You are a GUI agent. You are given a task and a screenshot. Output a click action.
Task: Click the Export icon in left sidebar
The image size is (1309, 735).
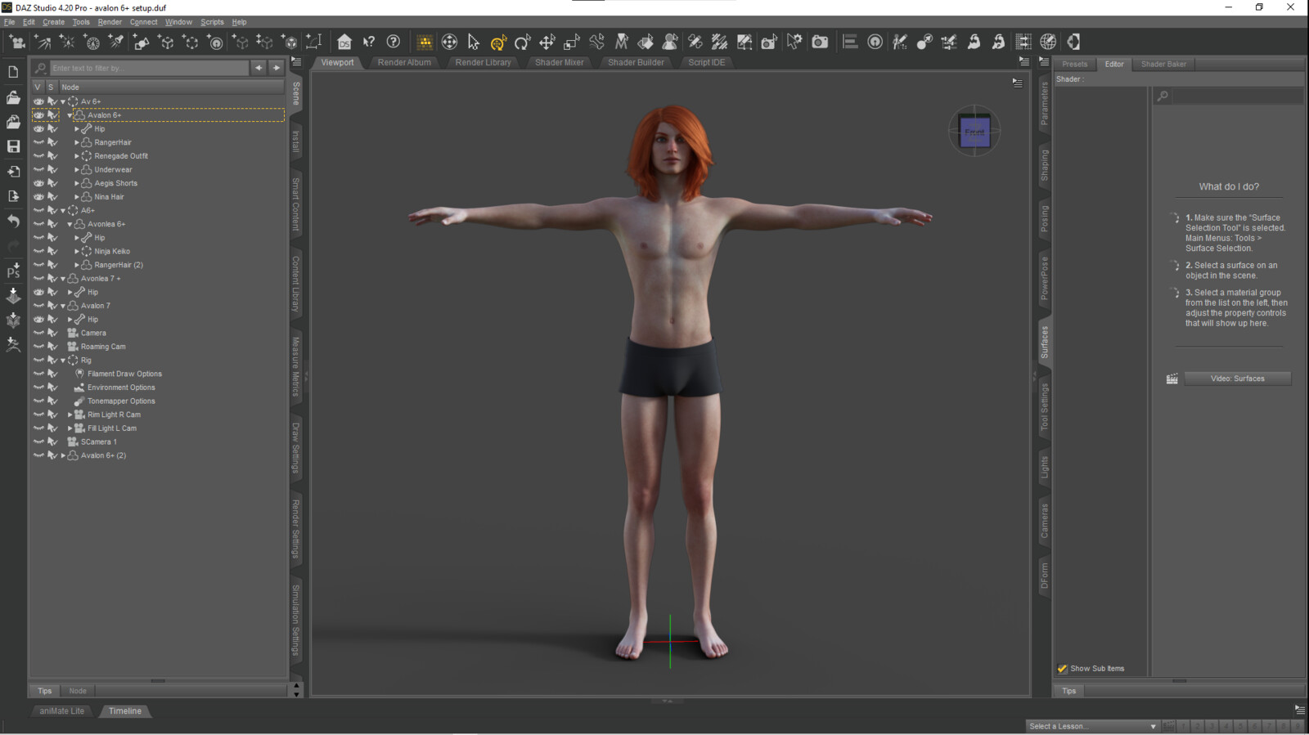[x=13, y=196]
